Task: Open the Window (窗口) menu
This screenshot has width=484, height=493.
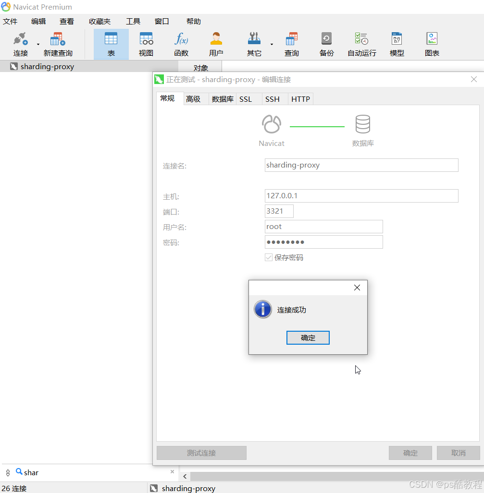Action: tap(162, 22)
